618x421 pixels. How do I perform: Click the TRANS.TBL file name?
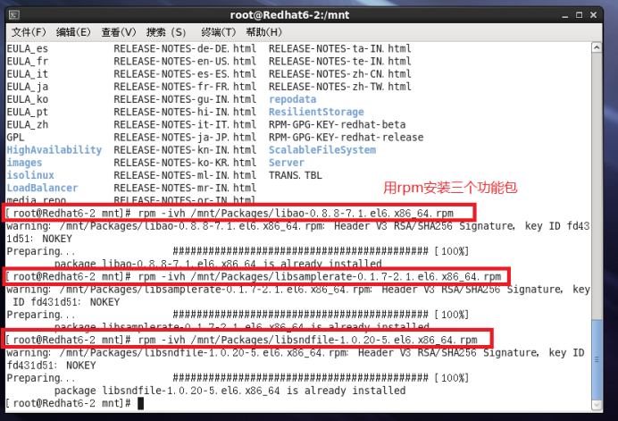pos(296,175)
